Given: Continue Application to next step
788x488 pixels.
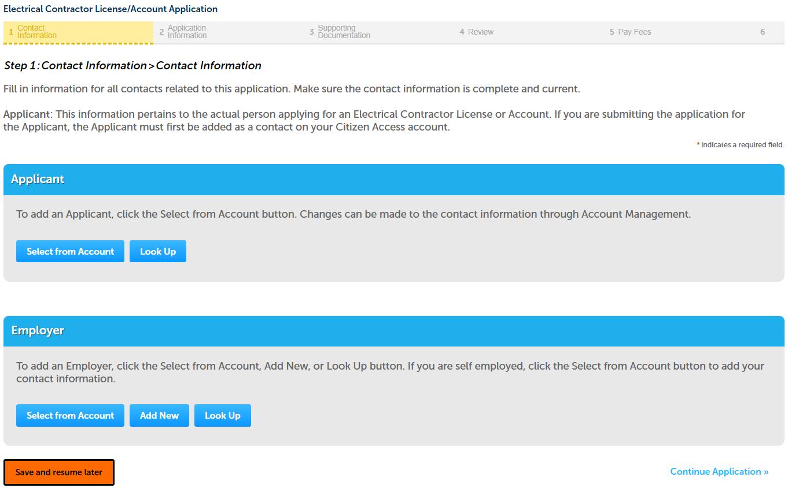Looking at the screenshot, I should click(x=719, y=471).
